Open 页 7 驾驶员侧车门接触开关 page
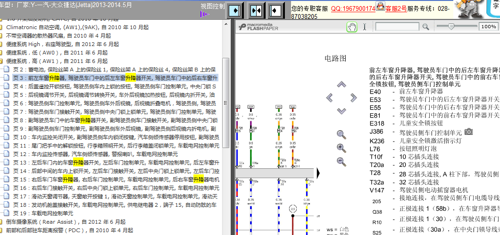This screenshot has width=500, height=235. tap(115, 112)
